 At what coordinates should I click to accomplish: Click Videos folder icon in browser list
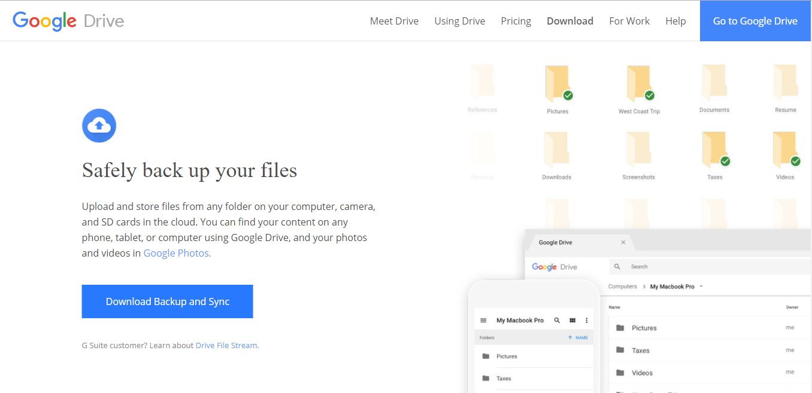tap(620, 373)
